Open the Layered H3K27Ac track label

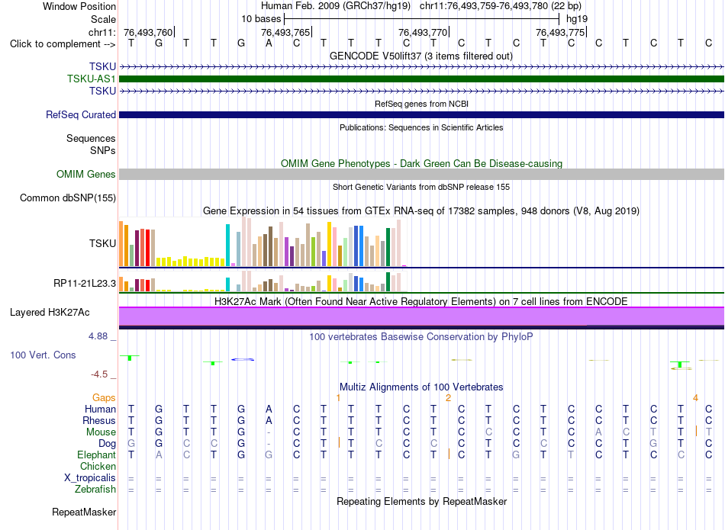coord(50,313)
